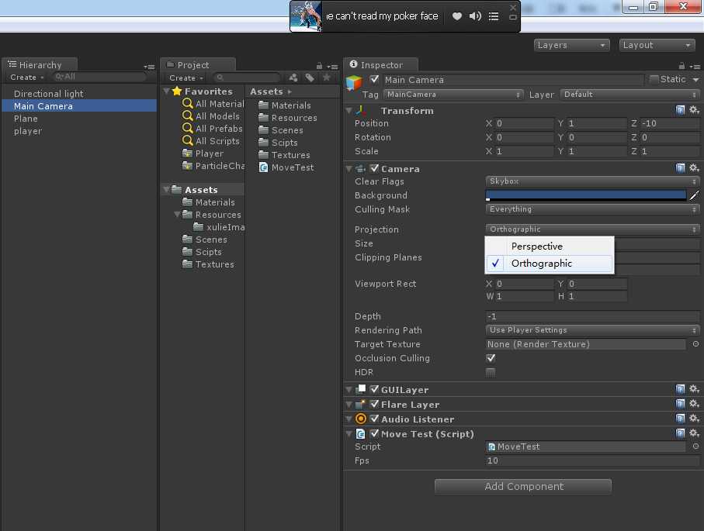704x531 pixels.
Task: Select the MoveTest script asset icon
Action: pyautogui.click(x=264, y=167)
